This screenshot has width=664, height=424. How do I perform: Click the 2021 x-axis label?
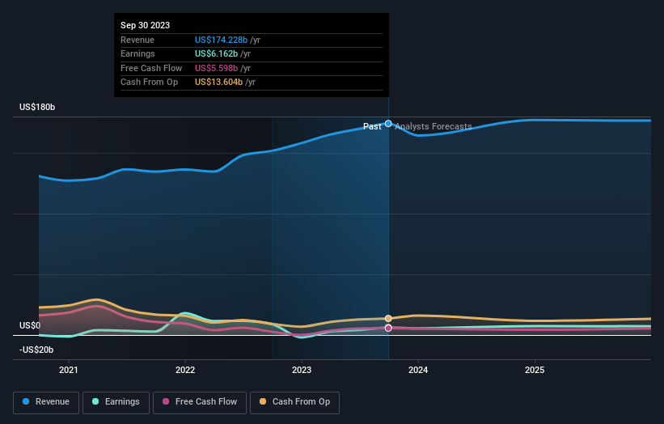coord(69,371)
